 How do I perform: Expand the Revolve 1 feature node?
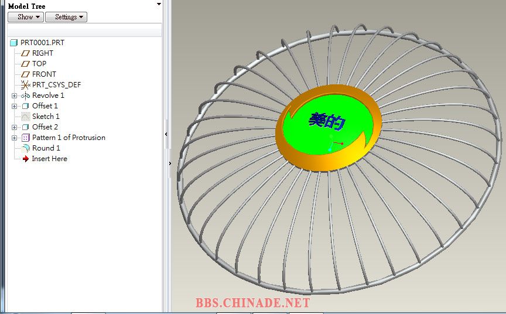point(14,95)
